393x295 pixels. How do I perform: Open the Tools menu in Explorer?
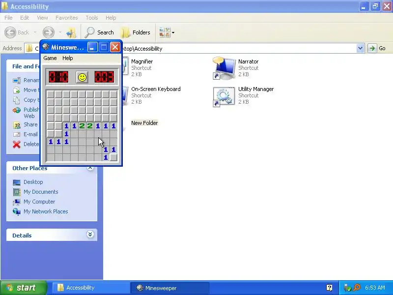[92, 18]
